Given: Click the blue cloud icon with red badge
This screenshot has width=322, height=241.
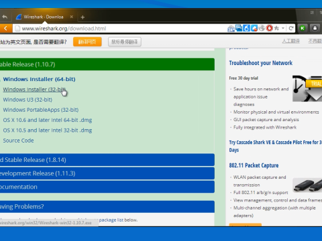Looking at the screenshot, I should (x=254, y=28).
